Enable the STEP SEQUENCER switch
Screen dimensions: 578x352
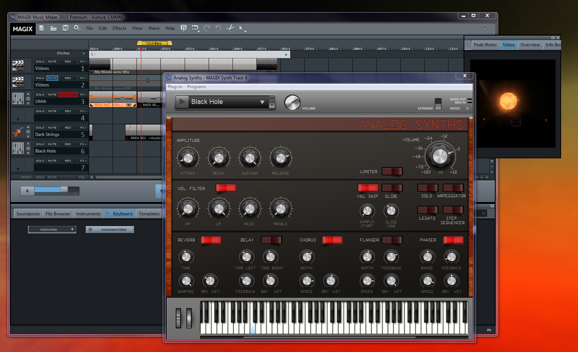click(x=453, y=210)
